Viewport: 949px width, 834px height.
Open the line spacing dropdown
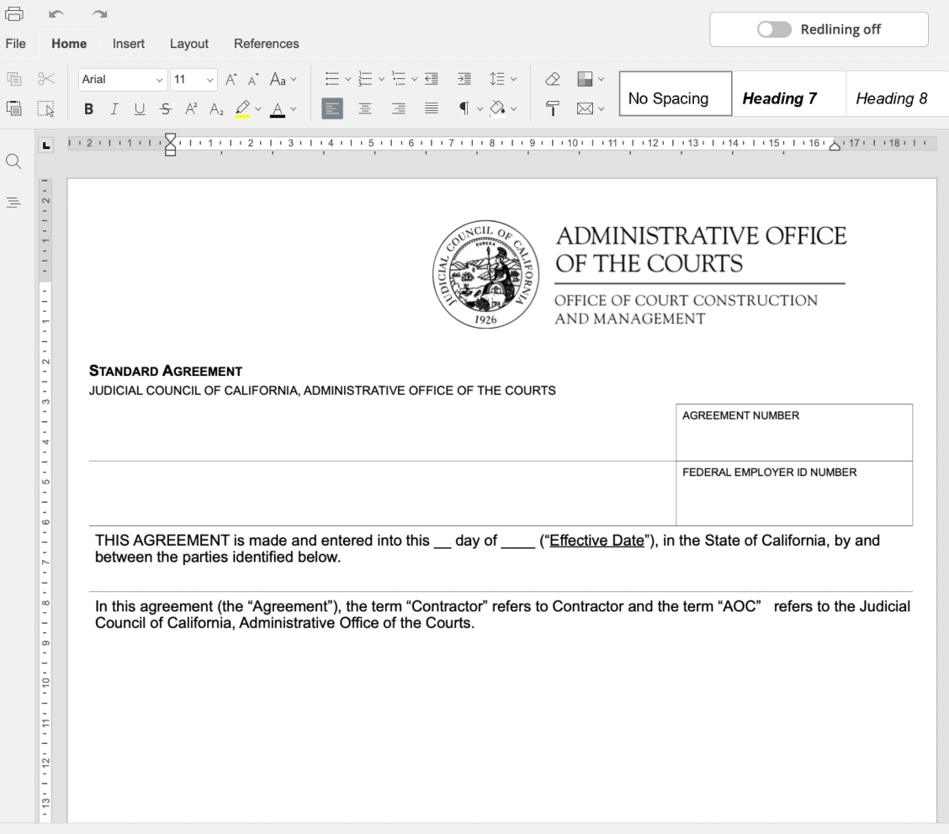[502, 78]
